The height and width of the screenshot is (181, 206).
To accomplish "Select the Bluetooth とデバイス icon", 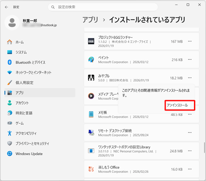I will (9, 62).
